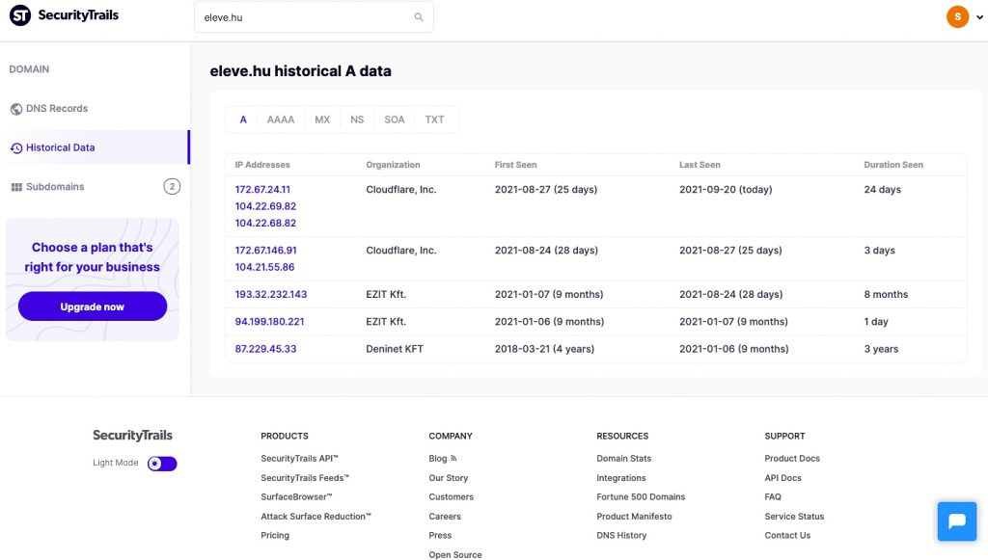Expand the account dropdown chevron
Viewport: 988px width, 560px height.
tap(979, 17)
